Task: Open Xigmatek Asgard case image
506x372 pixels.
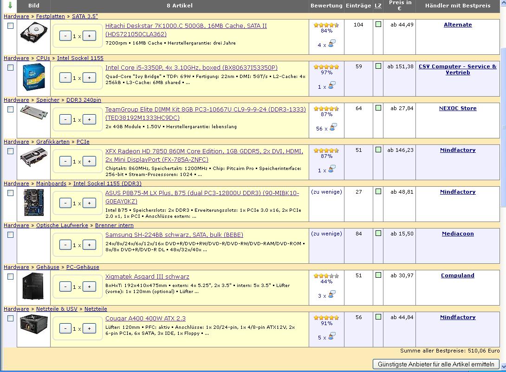Action: (x=33, y=286)
